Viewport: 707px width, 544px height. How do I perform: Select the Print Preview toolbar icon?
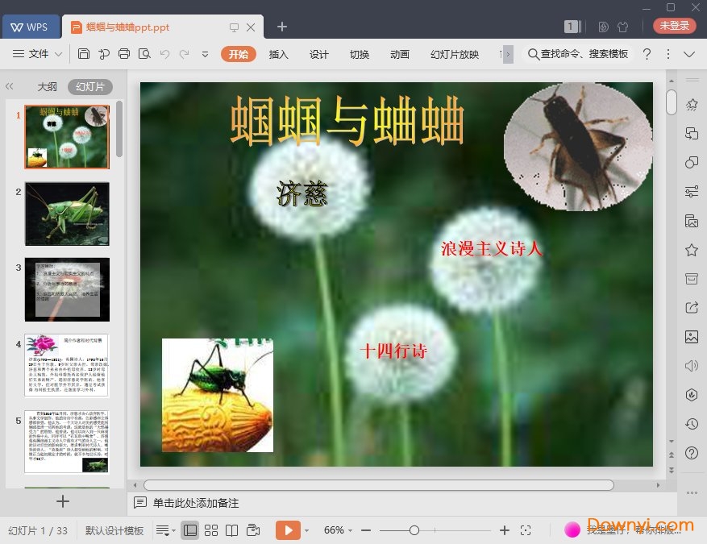(145, 54)
